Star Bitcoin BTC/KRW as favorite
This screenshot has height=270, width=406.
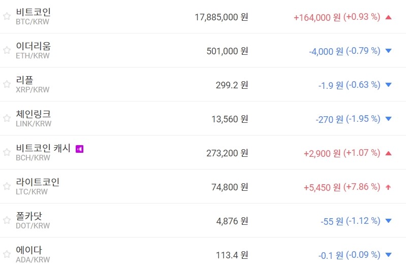coord(7,16)
